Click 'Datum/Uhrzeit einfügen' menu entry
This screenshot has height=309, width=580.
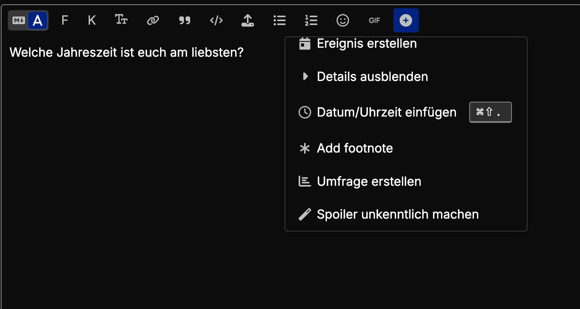point(386,113)
